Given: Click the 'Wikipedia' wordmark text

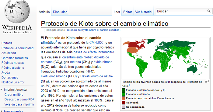Looking at the screenshot, I should click(x=17, y=28).
